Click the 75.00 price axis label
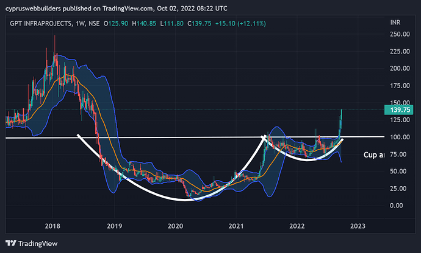421x253 pixels. click(x=400, y=154)
